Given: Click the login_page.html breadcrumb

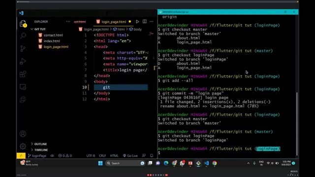Looking at the screenshot, I should pyautogui.click(x=96, y=29).
